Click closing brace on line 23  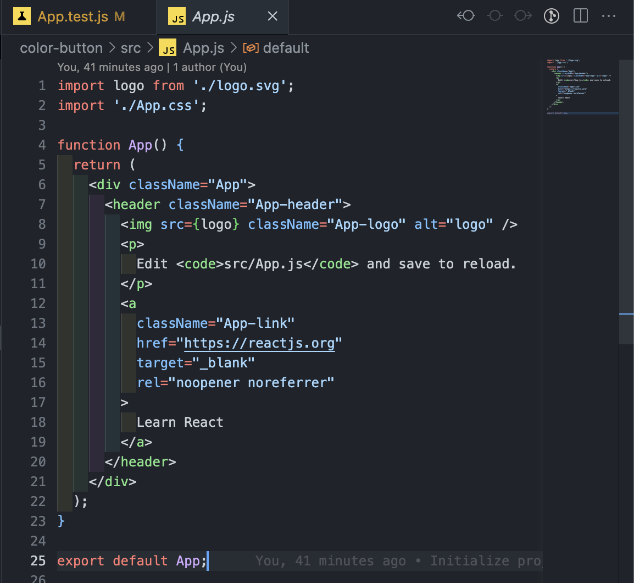click(x=61, y=521)
